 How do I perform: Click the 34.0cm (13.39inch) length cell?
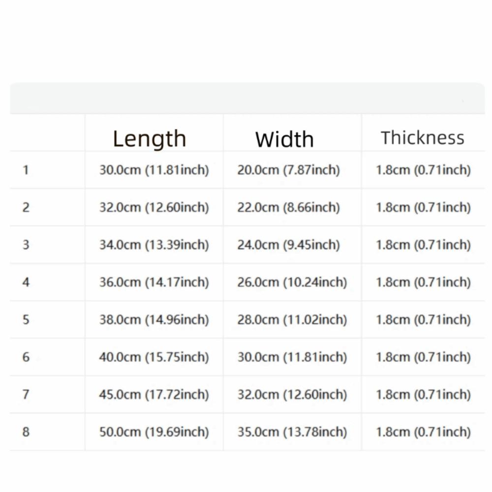click(x=154, y=245)
